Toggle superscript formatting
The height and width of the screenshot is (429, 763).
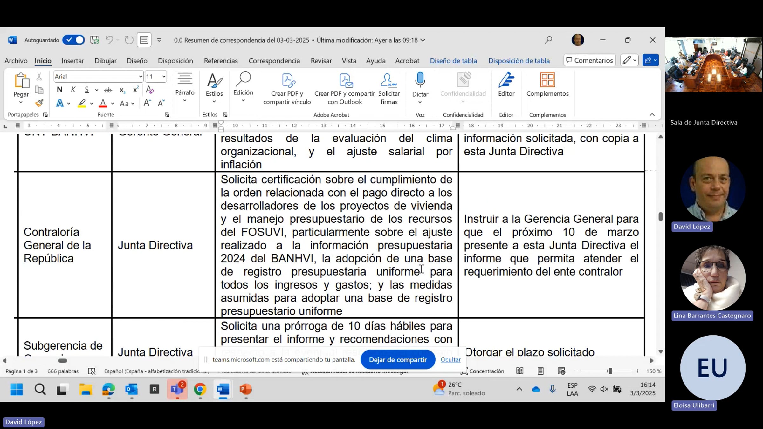tap(136, 90)
